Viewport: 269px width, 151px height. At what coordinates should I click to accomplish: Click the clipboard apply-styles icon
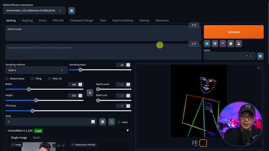(x=231, y=44)
